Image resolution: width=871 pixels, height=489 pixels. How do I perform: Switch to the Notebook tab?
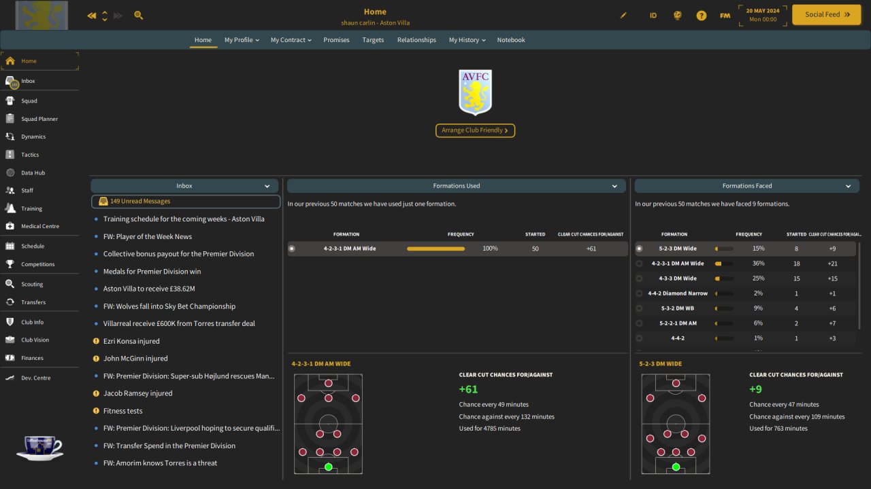point(511,40)
